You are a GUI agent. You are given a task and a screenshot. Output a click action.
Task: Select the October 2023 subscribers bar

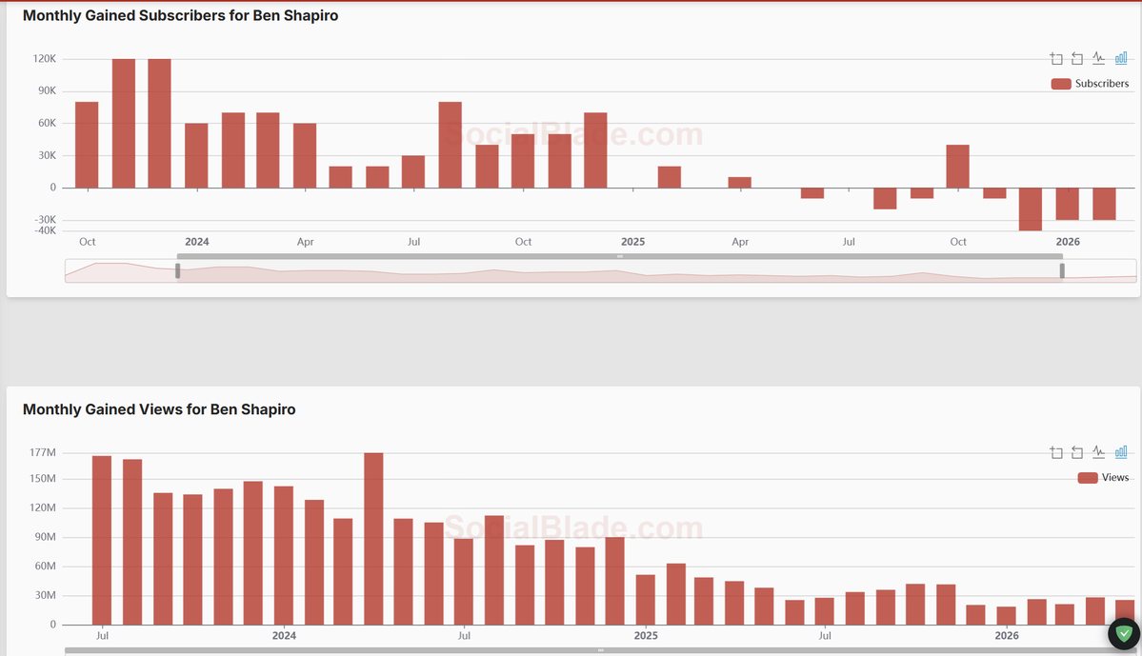click(87, 145)
